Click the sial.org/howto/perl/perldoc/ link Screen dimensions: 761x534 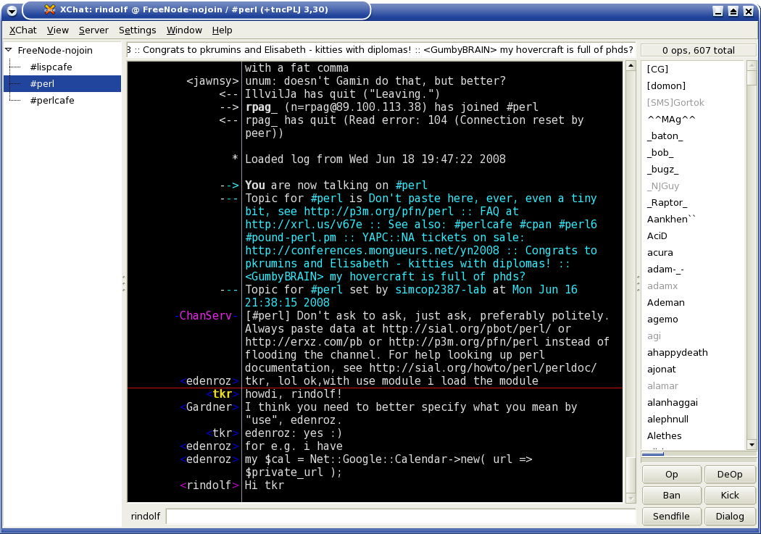[483, 368]
